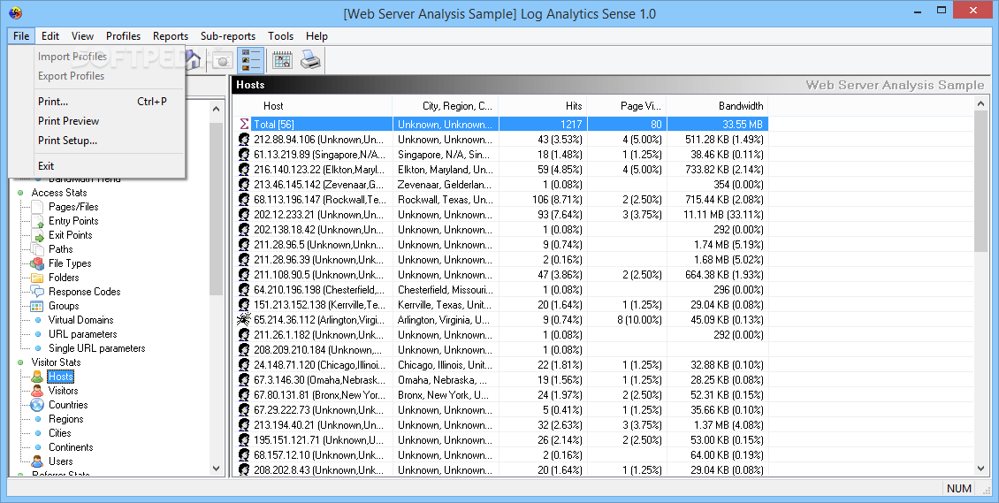Select Regions in the tree

click(x=65, y=419)
